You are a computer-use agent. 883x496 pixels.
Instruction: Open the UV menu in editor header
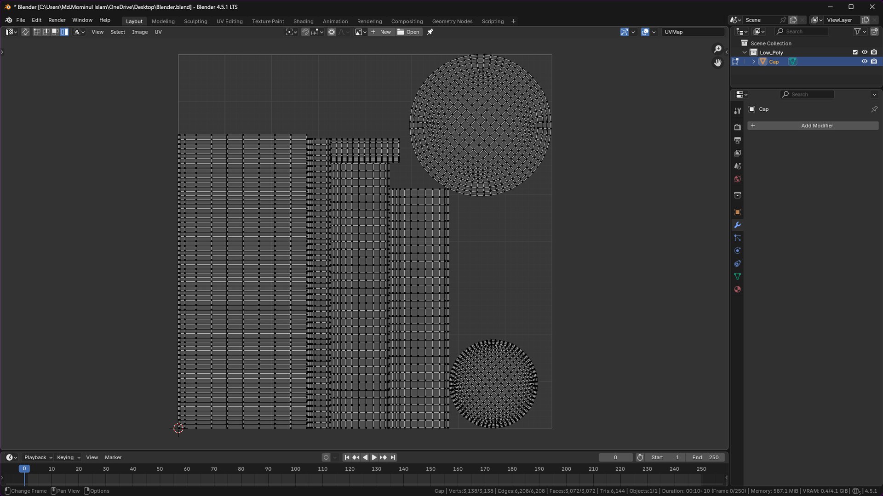[x=158, y=32]
